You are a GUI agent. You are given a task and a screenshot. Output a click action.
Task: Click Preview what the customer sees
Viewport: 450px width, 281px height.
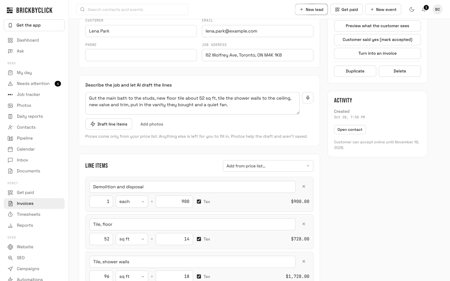pyautogui.click(x=377, y=26)
